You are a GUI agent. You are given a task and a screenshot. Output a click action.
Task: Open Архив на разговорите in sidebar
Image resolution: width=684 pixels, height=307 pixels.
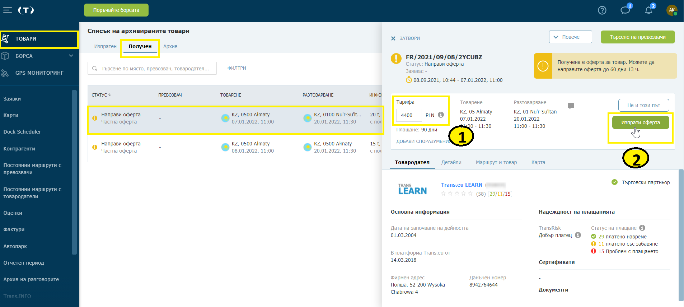point(31,279)
